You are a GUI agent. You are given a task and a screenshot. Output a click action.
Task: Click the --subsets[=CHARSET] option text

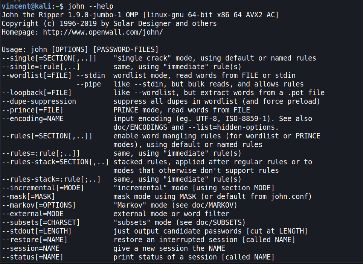pos(41,222)
